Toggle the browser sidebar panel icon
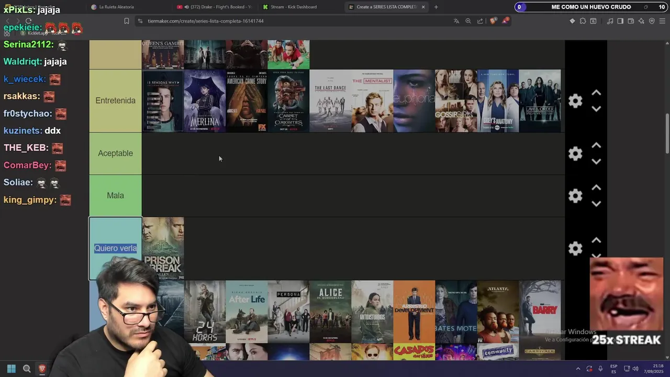This screenshot has height=377, width=670. pos(620,21)
